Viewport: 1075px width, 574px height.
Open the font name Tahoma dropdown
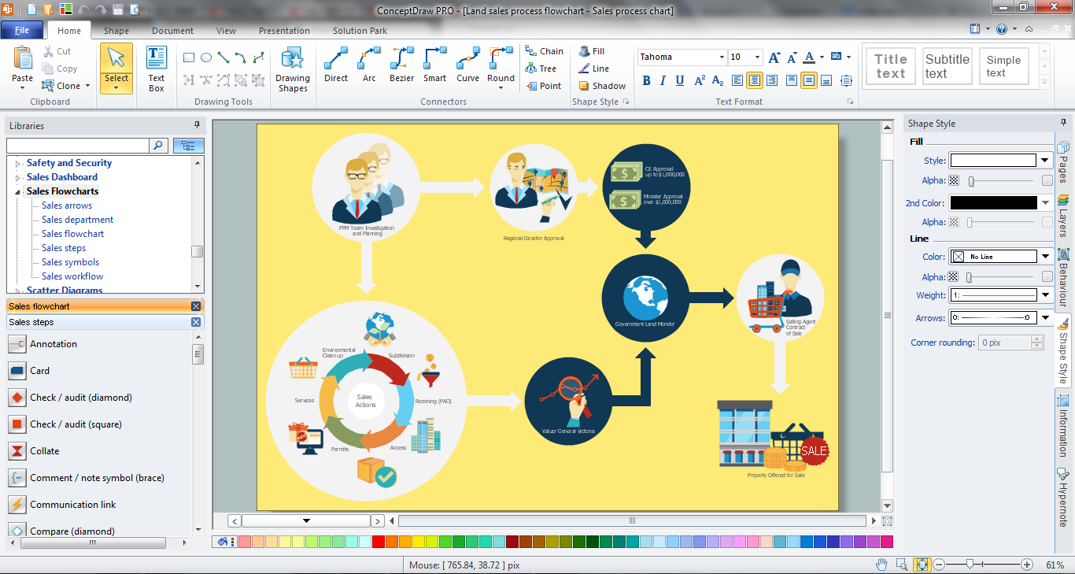point(722,57)
